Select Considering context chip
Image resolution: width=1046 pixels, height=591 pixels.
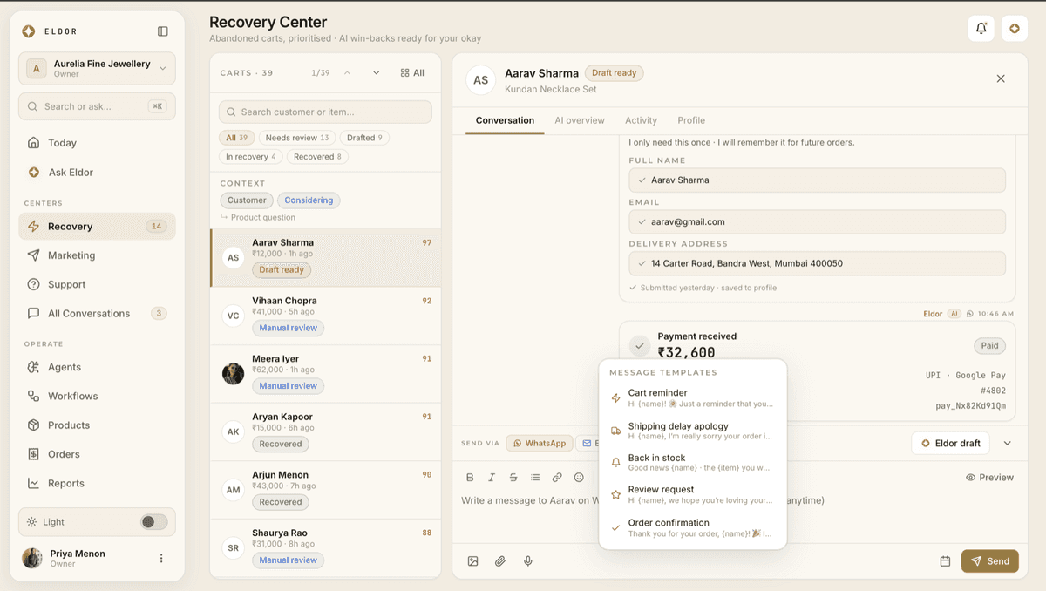(309, 200)
